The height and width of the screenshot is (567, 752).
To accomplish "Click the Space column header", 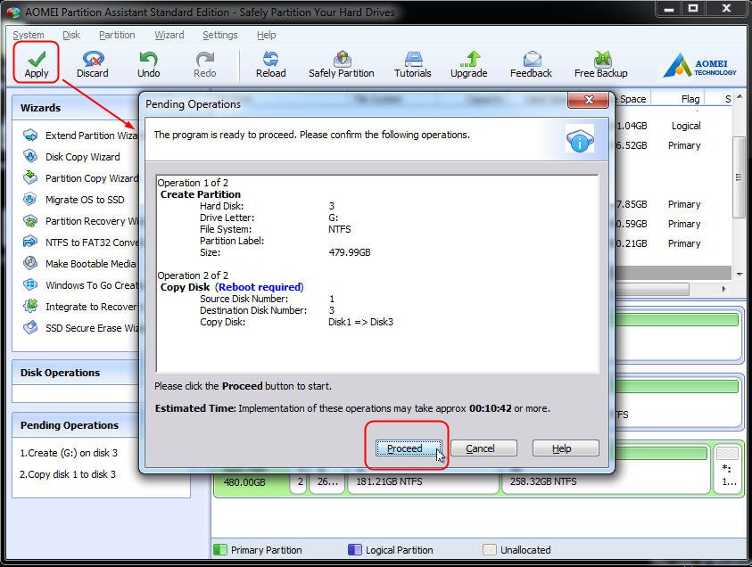I will pos(632,99).
